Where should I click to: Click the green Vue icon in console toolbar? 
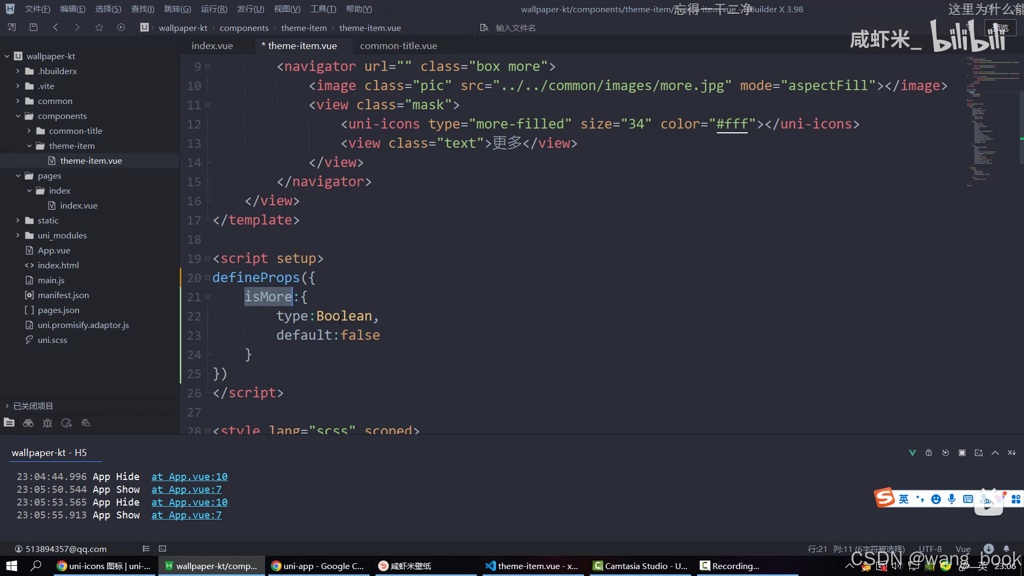tap(913, 453)
